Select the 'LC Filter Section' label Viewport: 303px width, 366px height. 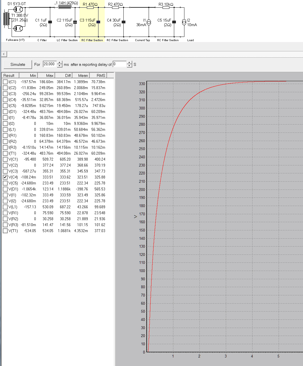tap(67, 40)
